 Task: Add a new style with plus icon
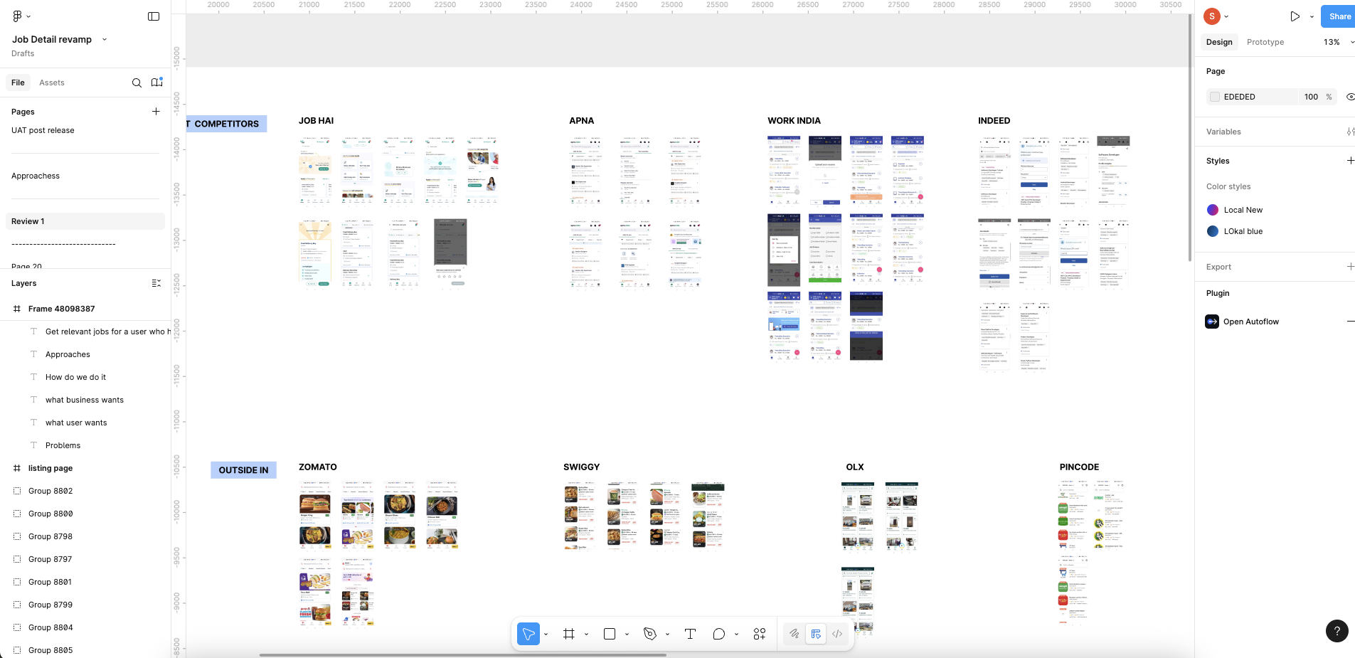1350,161
